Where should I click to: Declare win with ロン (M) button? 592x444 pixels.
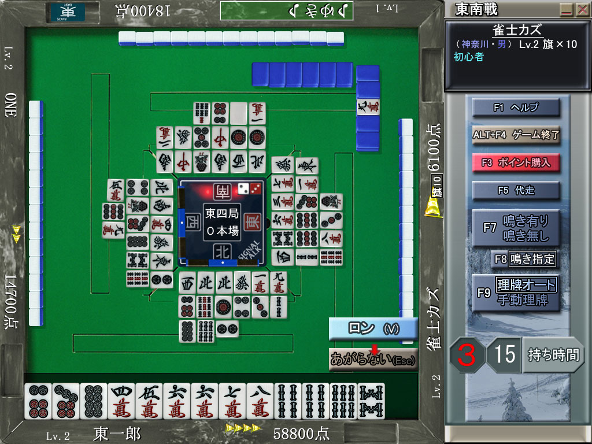373,328
